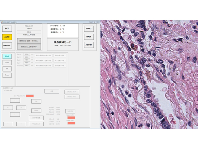
Task: Open the Tray tab
Action: pyautogui.click(x=7, y=75)
